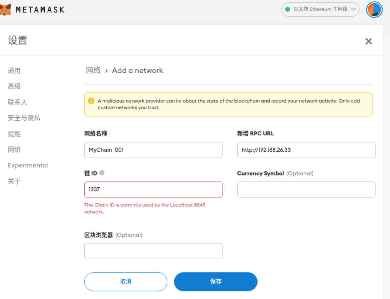This screenshot has width=390, height=299.
Task: Click the 区块浏览器 label
Action: tap(99, 235)
